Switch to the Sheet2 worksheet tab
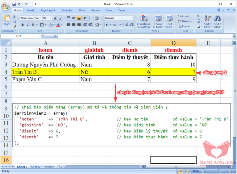This screenshot has height=174, width=237. pos(35,167)
